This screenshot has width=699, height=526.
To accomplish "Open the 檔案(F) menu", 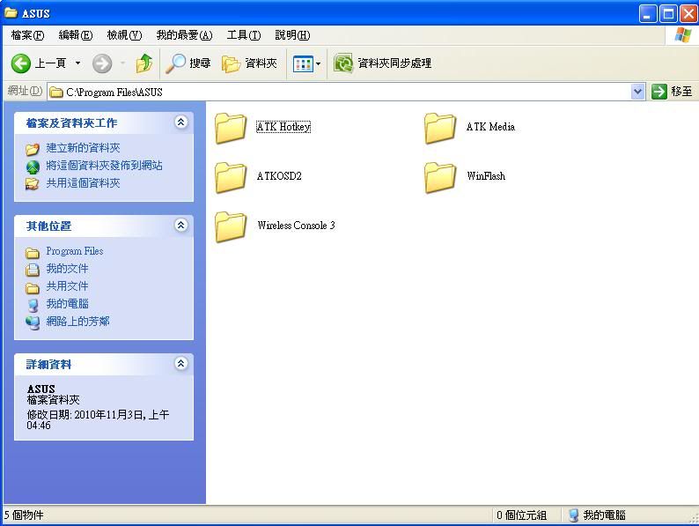I will [27, 34].
